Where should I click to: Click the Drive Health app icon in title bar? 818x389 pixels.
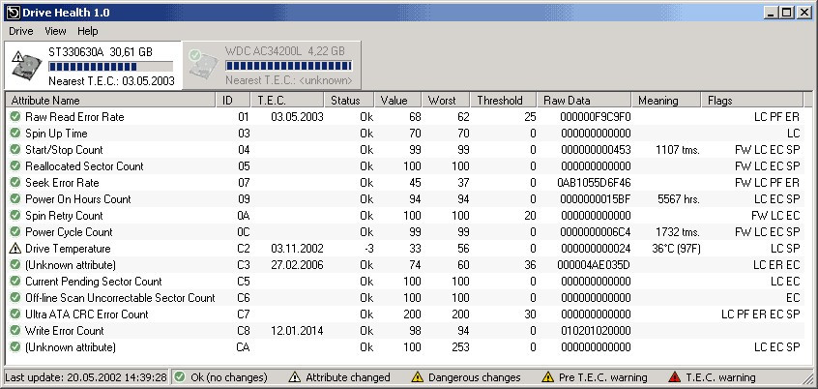(x=13, y=13)
